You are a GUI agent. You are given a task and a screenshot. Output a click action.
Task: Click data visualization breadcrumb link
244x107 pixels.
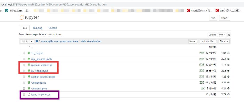pos(91,41)
